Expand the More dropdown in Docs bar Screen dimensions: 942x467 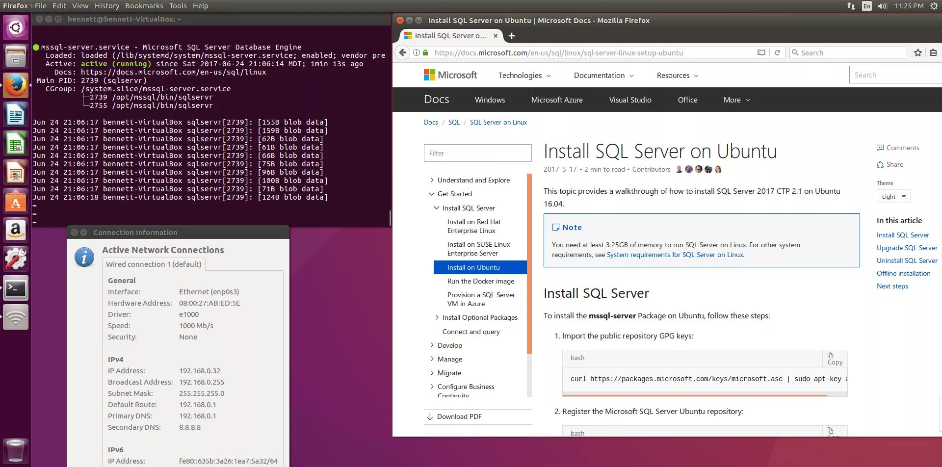click(x=737, y=100)
